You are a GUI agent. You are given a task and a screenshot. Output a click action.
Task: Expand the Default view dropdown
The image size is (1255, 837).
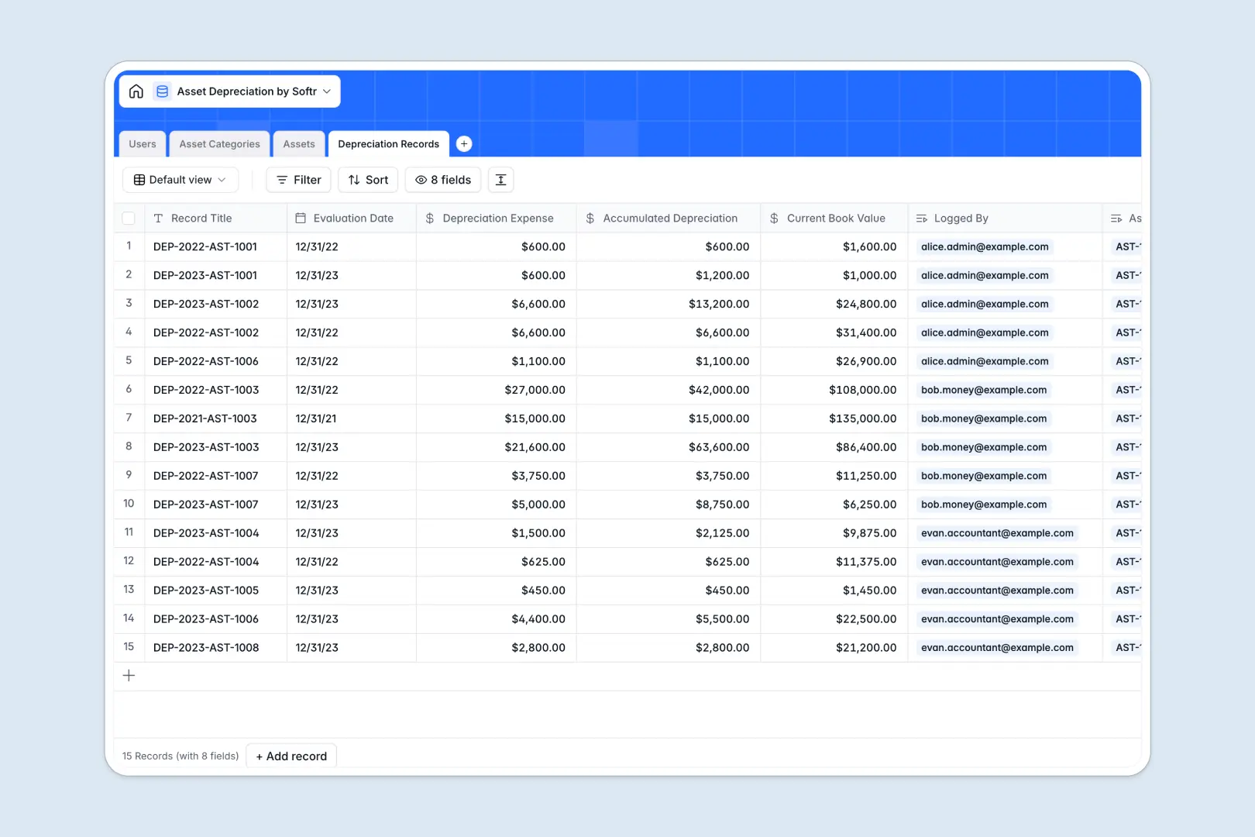[x=181, y=180]
